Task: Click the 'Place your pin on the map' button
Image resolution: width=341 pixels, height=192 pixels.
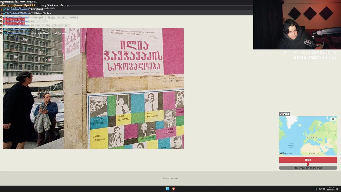Action: tap(308, 168)
